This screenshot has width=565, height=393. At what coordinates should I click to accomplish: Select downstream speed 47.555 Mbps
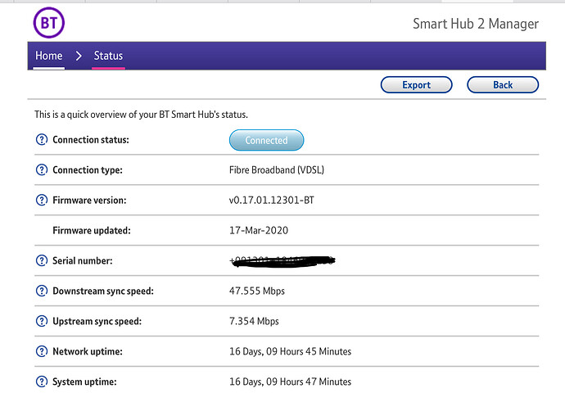[257, 291]
